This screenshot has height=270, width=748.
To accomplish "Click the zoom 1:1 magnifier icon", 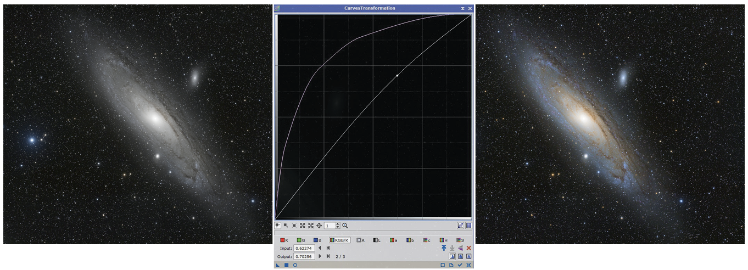I will coord(345,226).
